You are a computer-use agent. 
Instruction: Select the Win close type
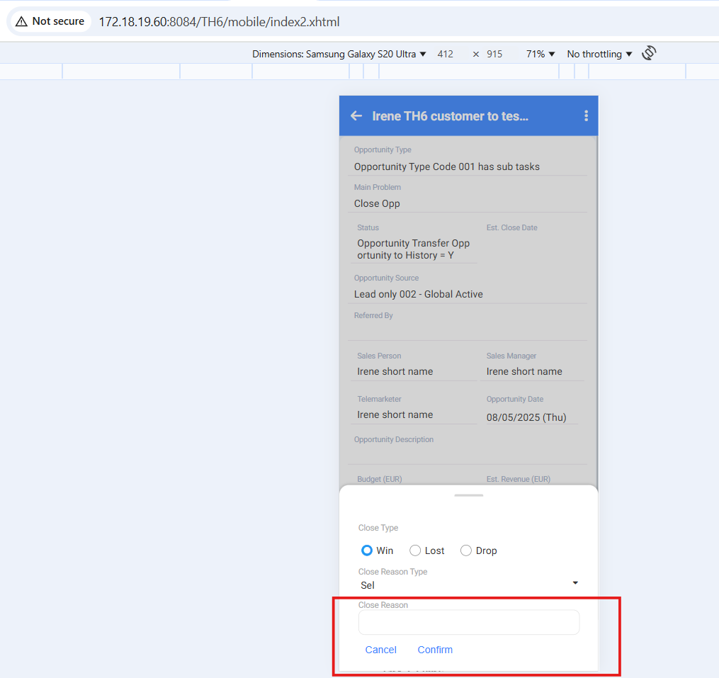coord(366,550)
